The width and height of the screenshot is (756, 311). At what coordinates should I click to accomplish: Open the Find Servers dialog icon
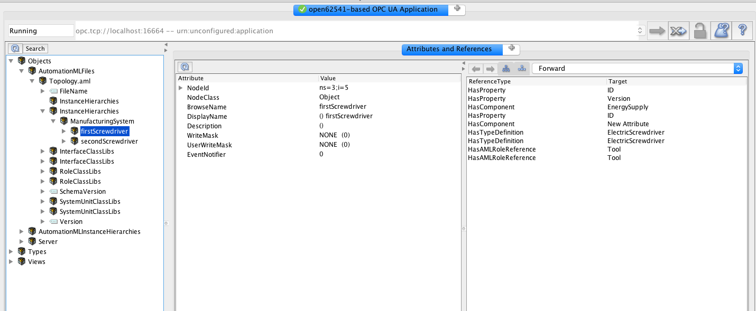(721, 30)
